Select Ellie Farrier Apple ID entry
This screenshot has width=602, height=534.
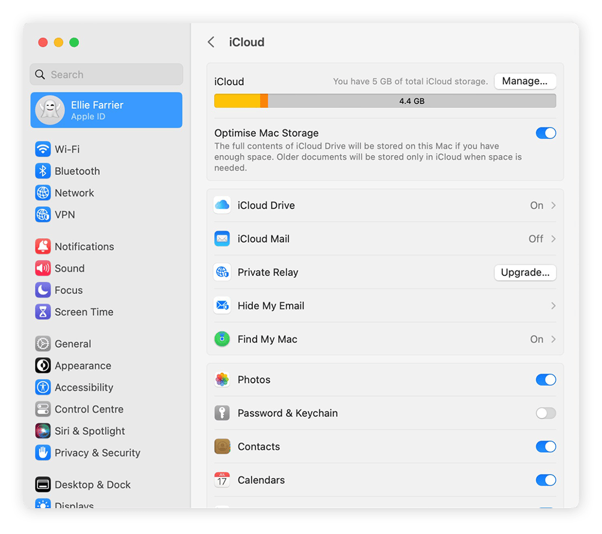coord(107,110)
